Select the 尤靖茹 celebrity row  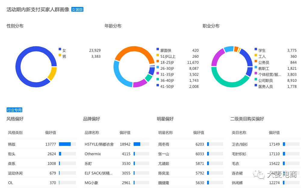[191, 163]
